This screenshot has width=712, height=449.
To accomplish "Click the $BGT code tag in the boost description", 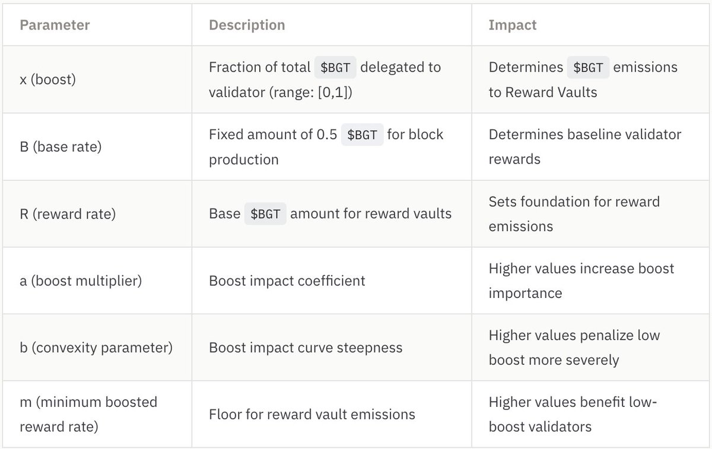I will [335, 68].
